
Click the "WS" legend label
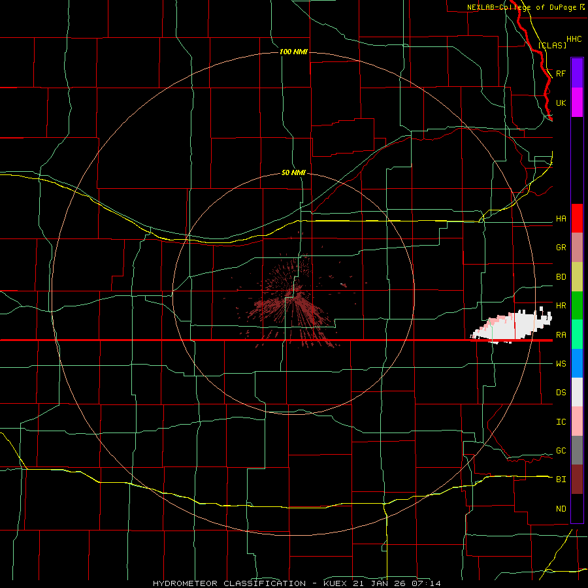(561, 364)
